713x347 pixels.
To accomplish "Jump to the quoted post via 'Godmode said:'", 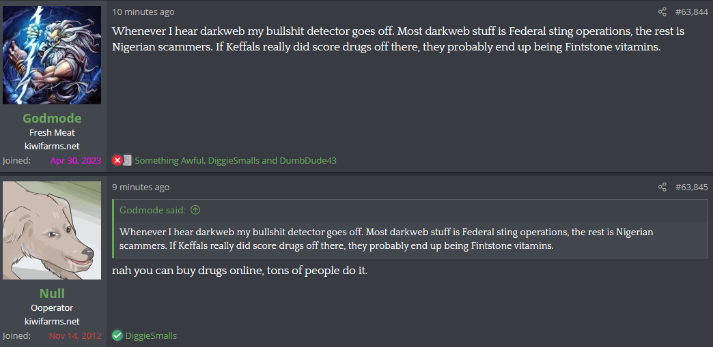I will tap(153, 210).
